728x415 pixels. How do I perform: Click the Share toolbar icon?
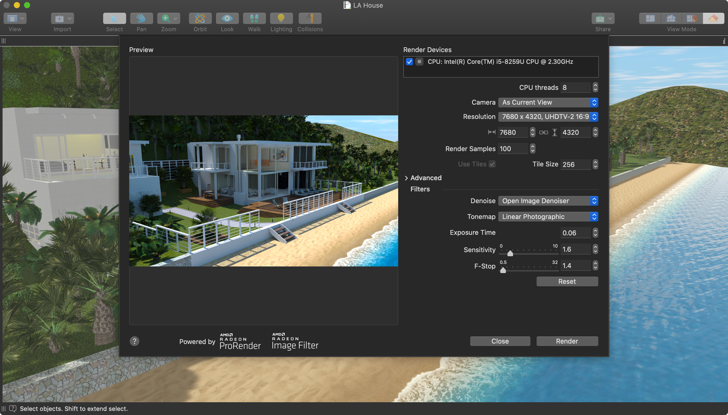click(x=600, y=18)
